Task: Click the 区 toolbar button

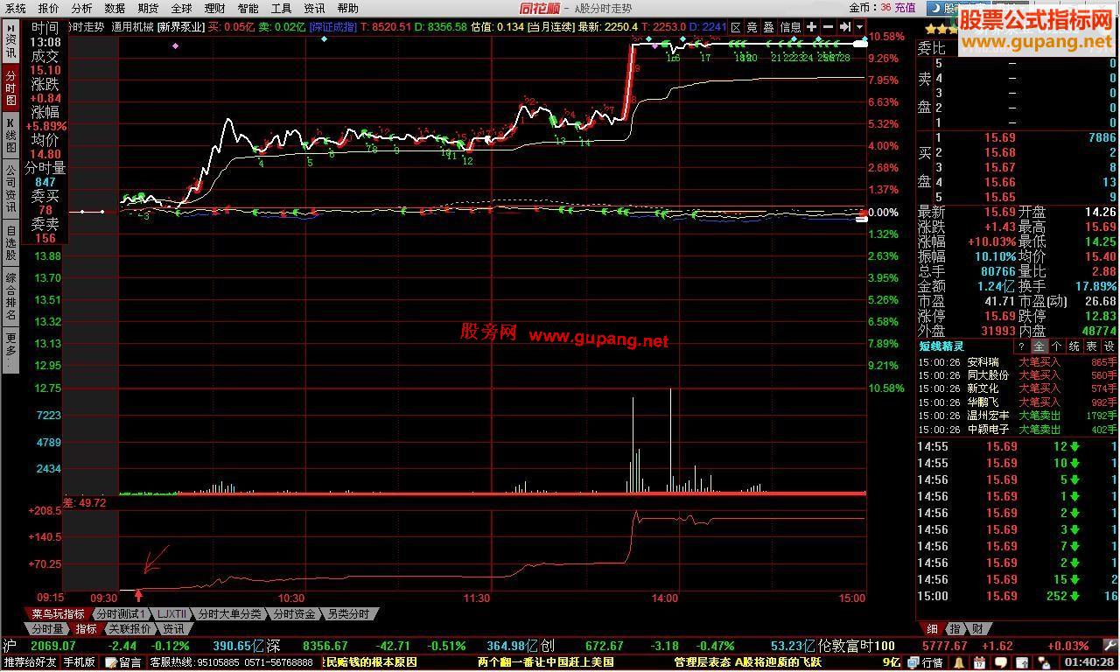Action: [736, 27]
